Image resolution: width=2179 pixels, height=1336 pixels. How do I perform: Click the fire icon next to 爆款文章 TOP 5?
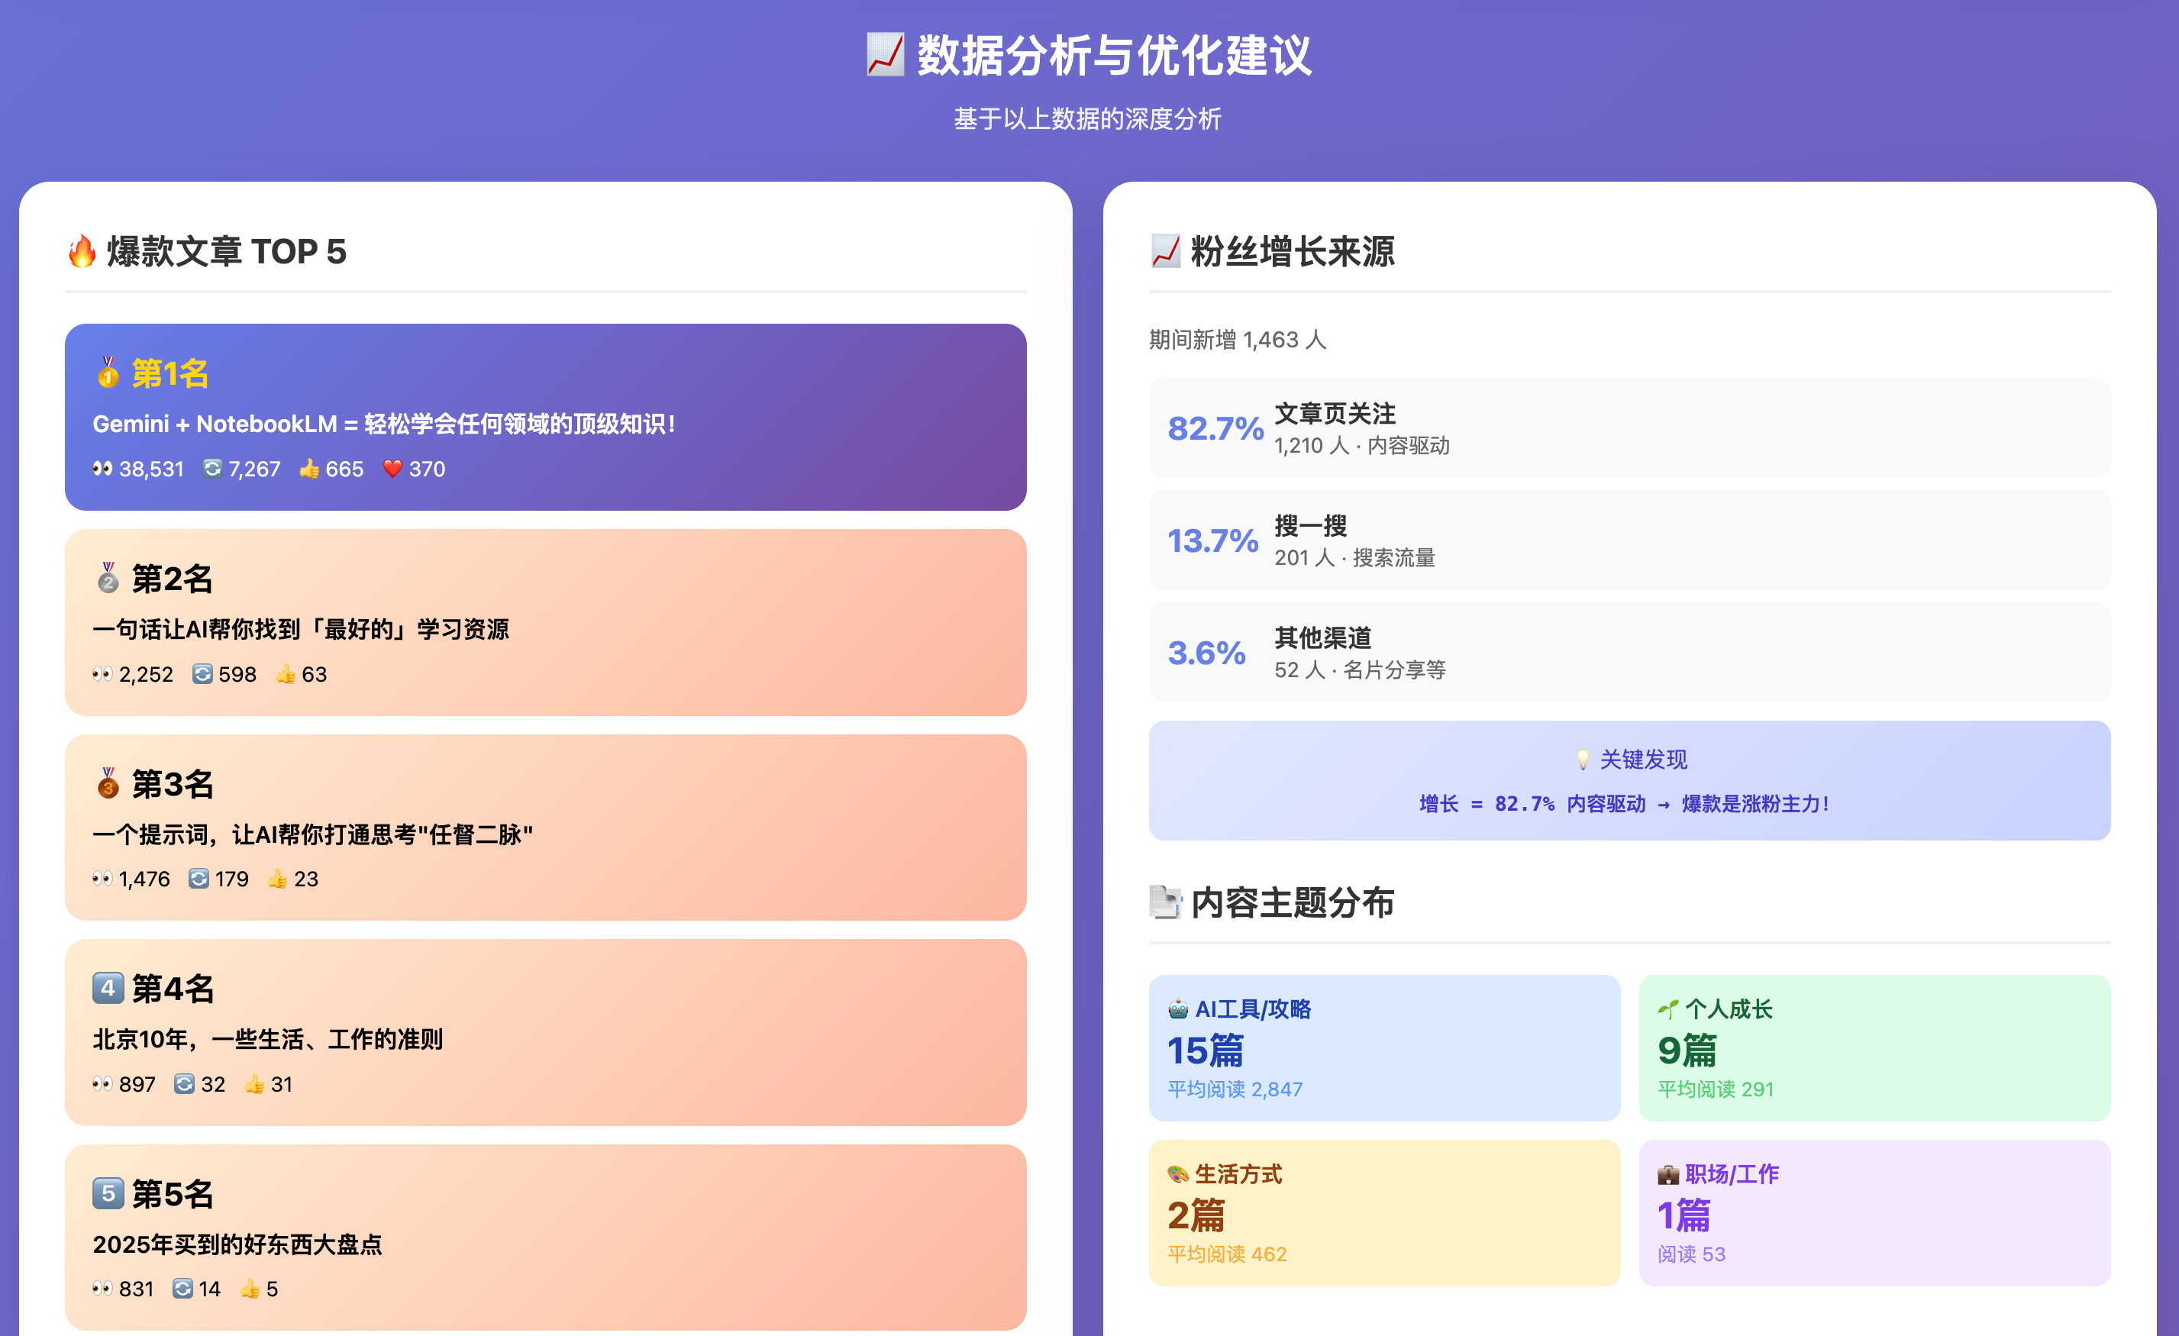pyautogui.click(x=82, y=252)
